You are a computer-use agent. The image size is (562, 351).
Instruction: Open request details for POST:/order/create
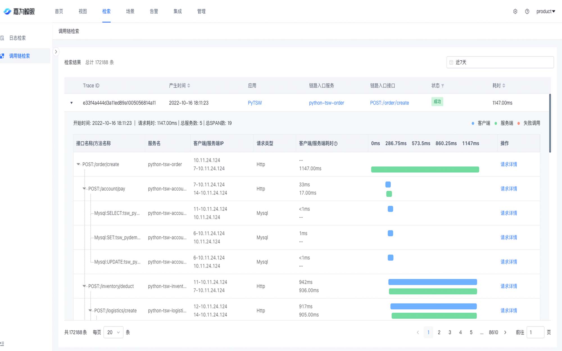pos(509,164)
